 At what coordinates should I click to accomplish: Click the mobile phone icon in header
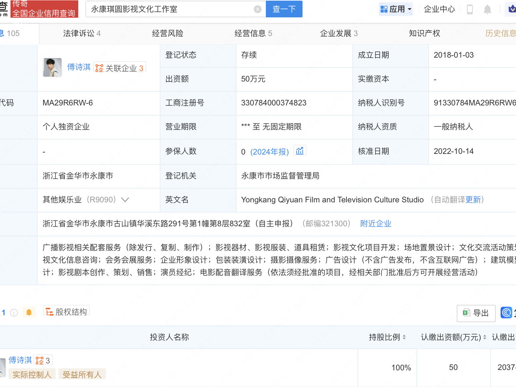tap(470, 9)
